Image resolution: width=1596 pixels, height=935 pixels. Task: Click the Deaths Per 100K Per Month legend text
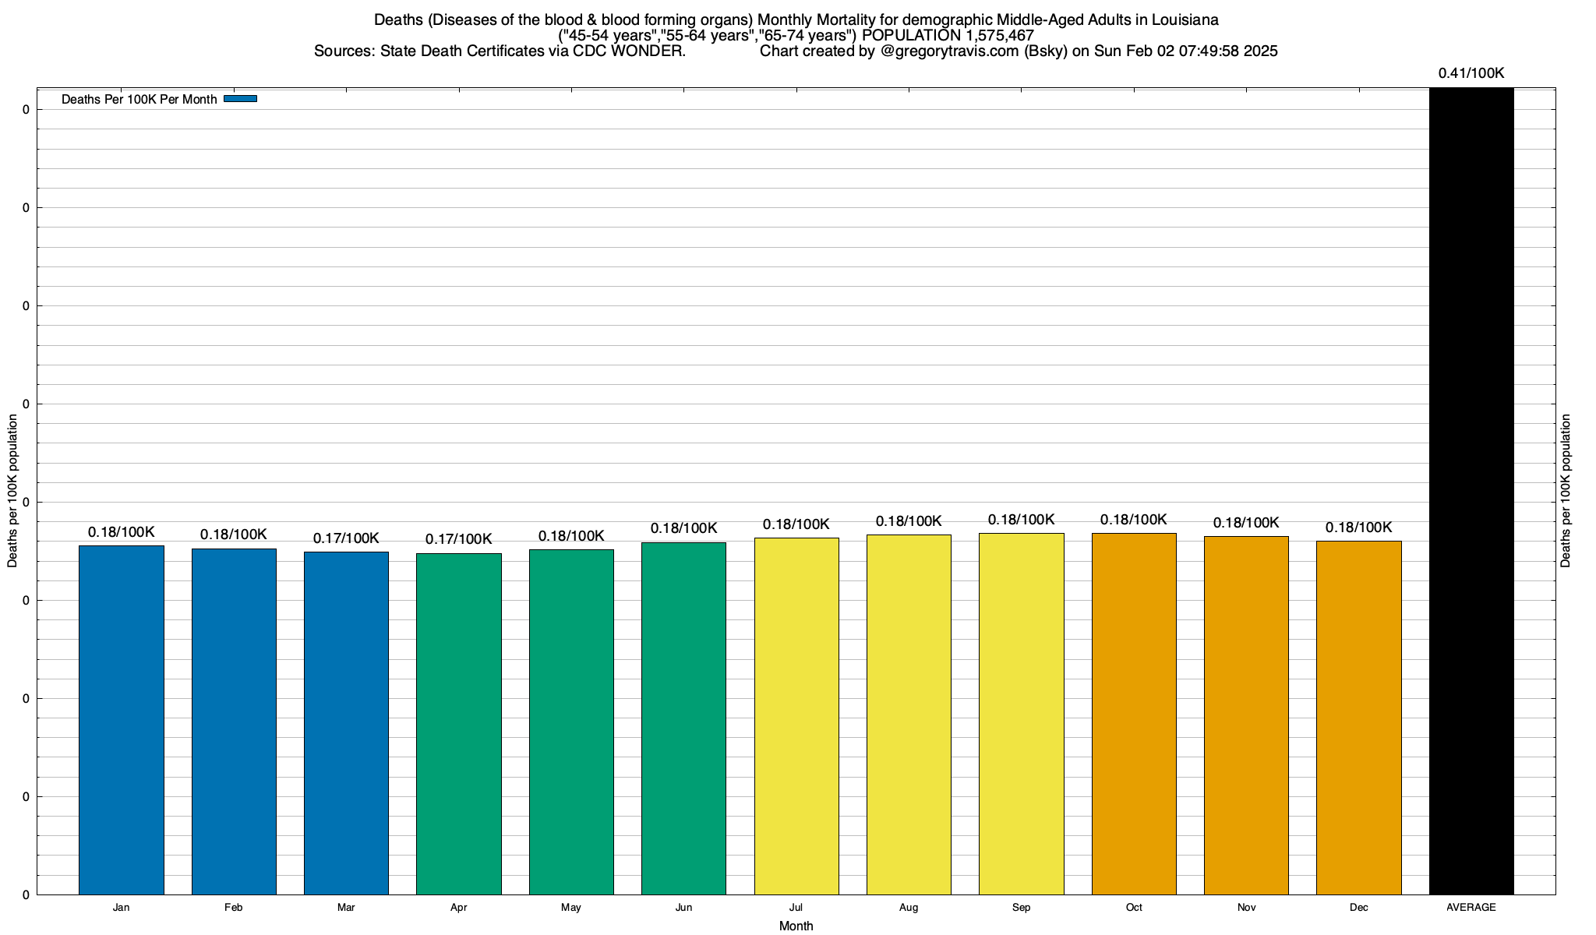coord(139,100)
